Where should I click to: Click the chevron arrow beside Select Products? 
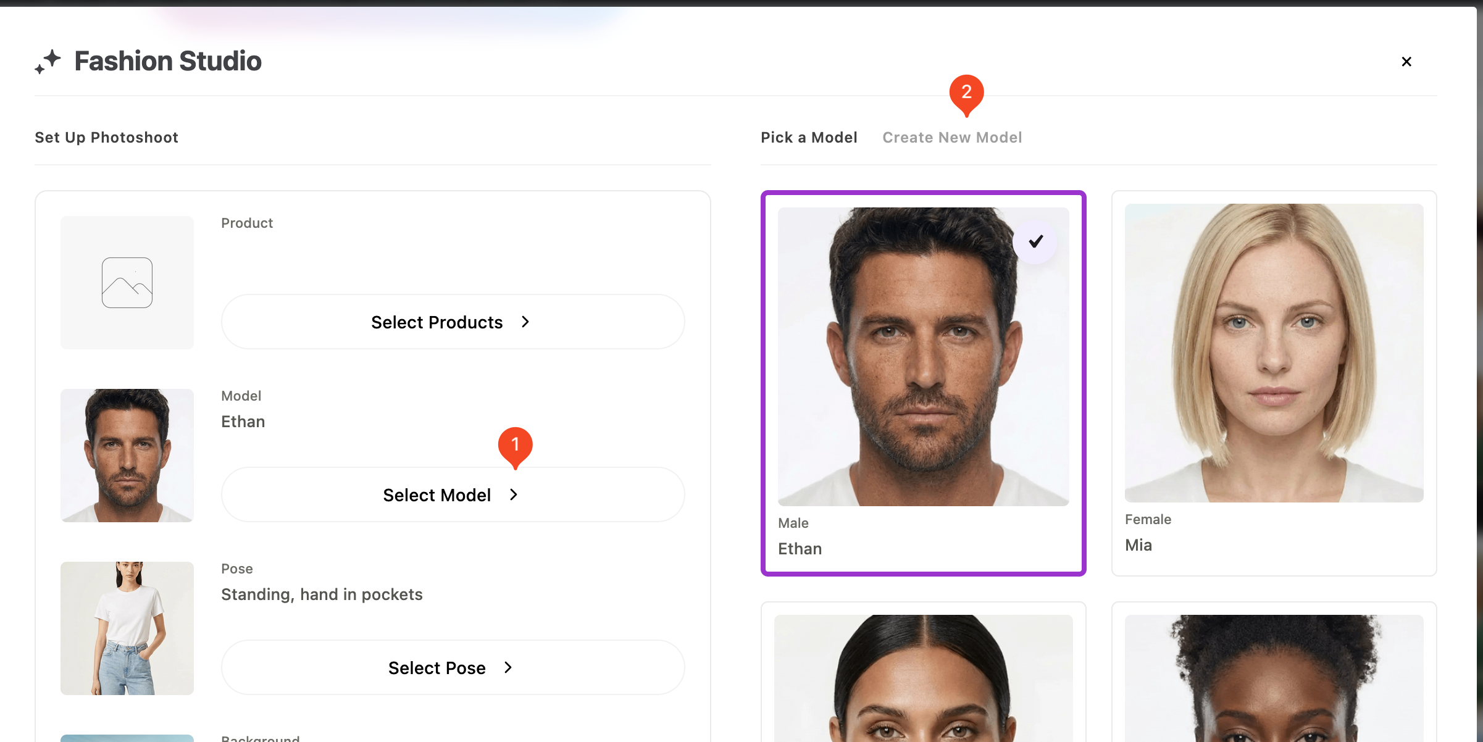(x=525, y=322)
